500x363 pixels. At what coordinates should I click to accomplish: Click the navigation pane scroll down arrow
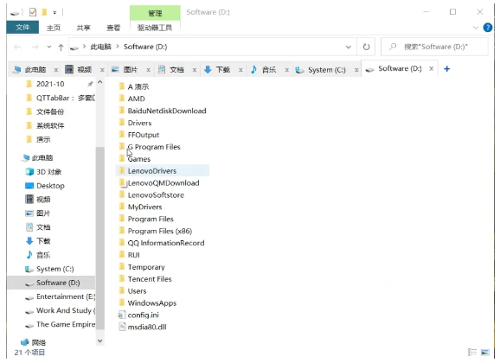[x=99, y=341]
